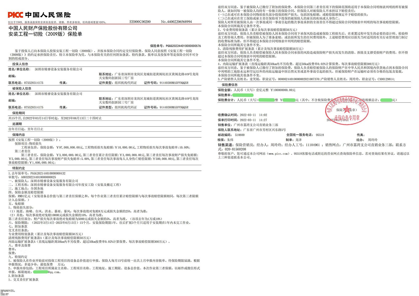Click the 经办 name 周玲玲
The height and width of the screenshot is (296, 419).
coord(373,140)
